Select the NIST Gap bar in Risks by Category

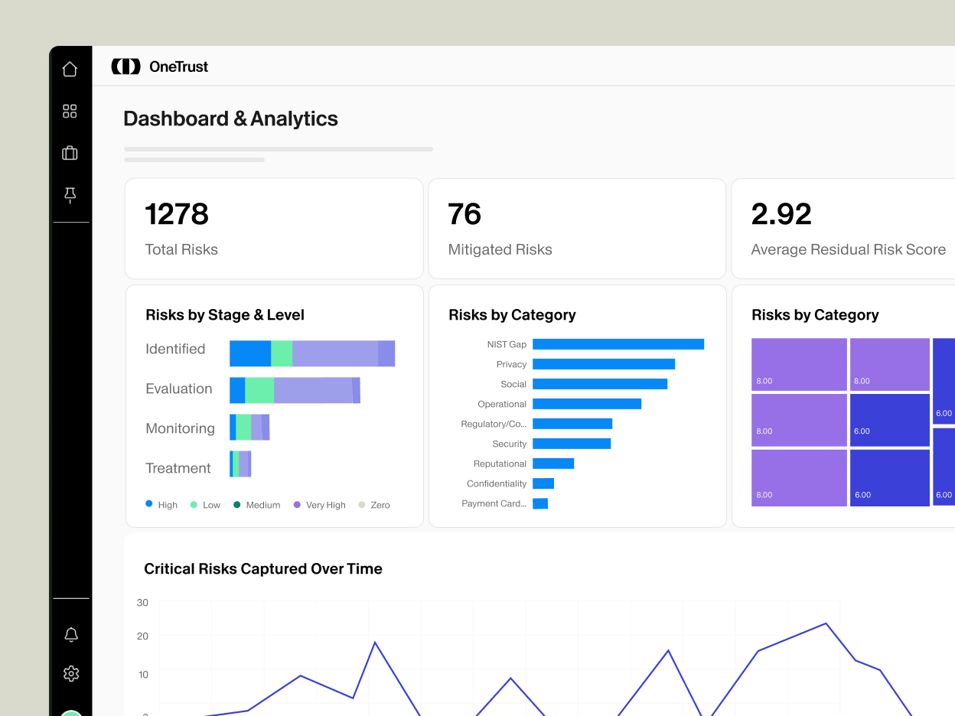pos(618,344)
